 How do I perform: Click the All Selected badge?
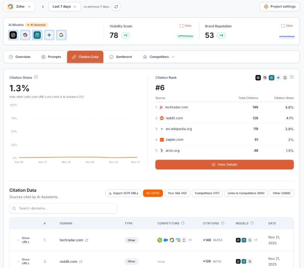click(x=37, y=25)
